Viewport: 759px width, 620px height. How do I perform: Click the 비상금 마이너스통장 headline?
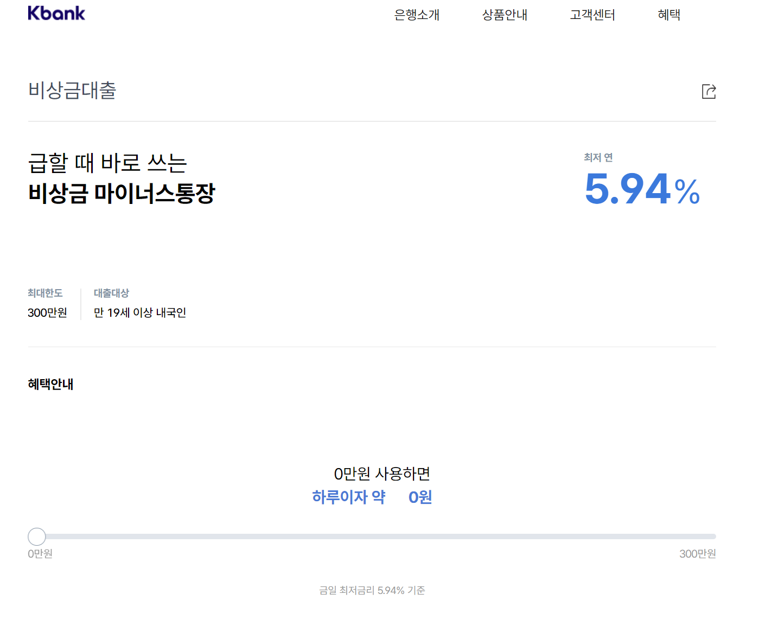point(122,193)
